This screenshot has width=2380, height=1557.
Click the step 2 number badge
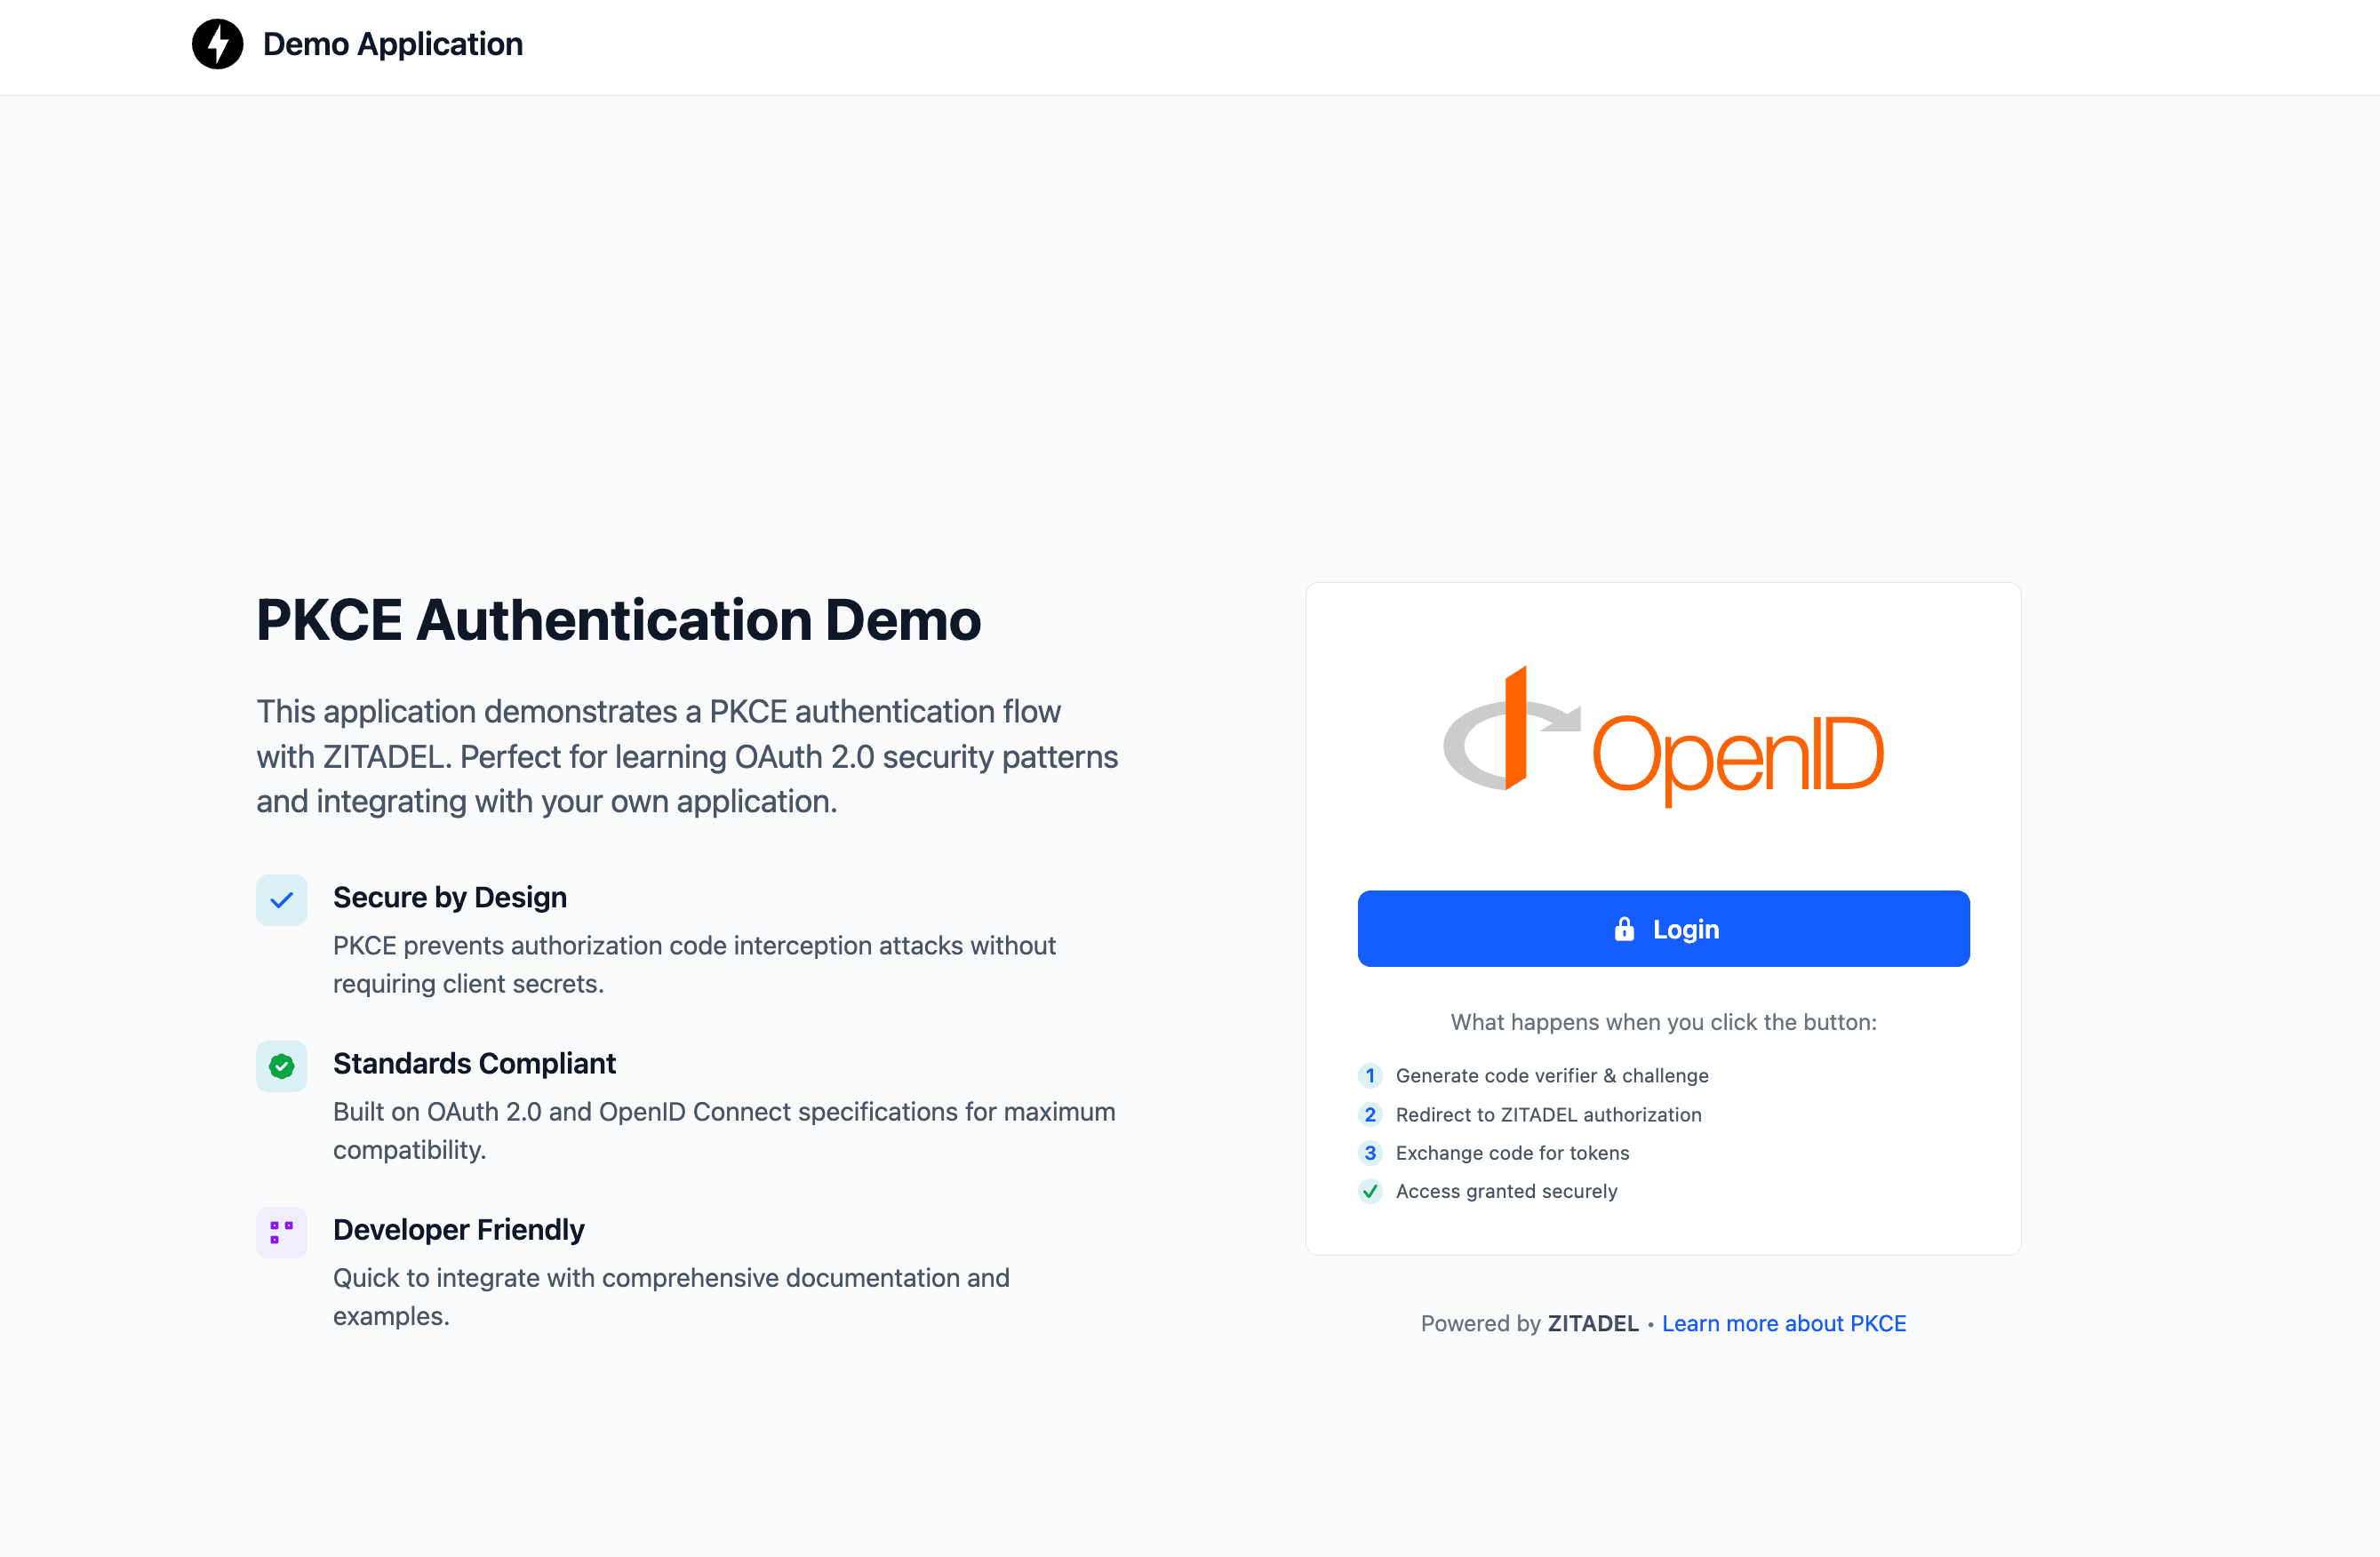[x=1370, y=1114]
